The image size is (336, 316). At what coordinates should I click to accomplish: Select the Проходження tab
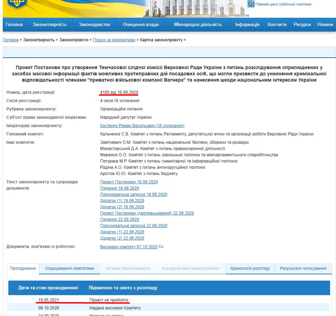pos(23,269)
